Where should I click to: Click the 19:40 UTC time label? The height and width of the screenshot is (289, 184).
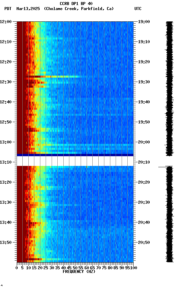[144, 102]
